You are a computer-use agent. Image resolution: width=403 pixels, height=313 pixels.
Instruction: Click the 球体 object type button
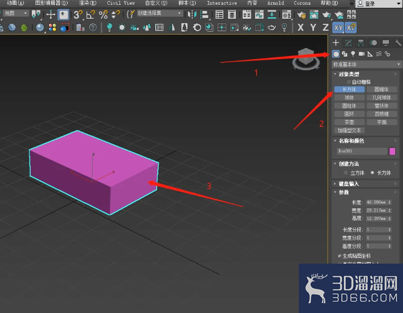(x=349, y=98)
